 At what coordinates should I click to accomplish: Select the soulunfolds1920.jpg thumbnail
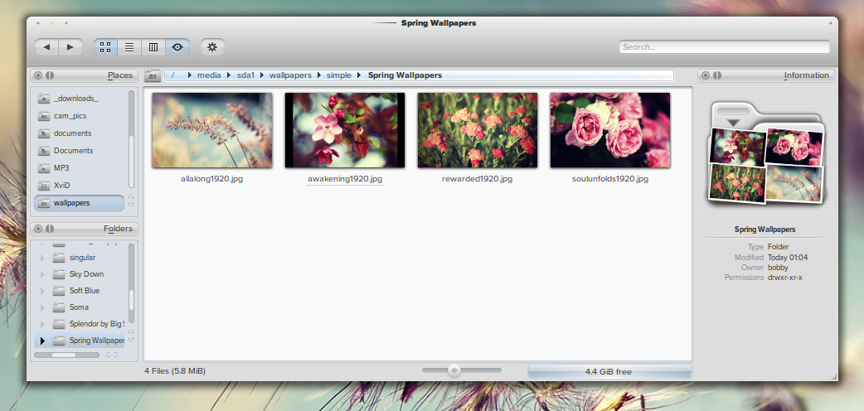coord(610,130)
